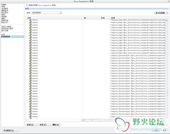Click the vertical scrollbar up arrow
Screen dimensions: 170x134
pos(167,21)
